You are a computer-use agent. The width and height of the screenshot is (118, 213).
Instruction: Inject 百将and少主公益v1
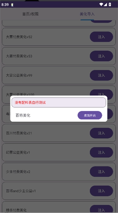(101, 191)
